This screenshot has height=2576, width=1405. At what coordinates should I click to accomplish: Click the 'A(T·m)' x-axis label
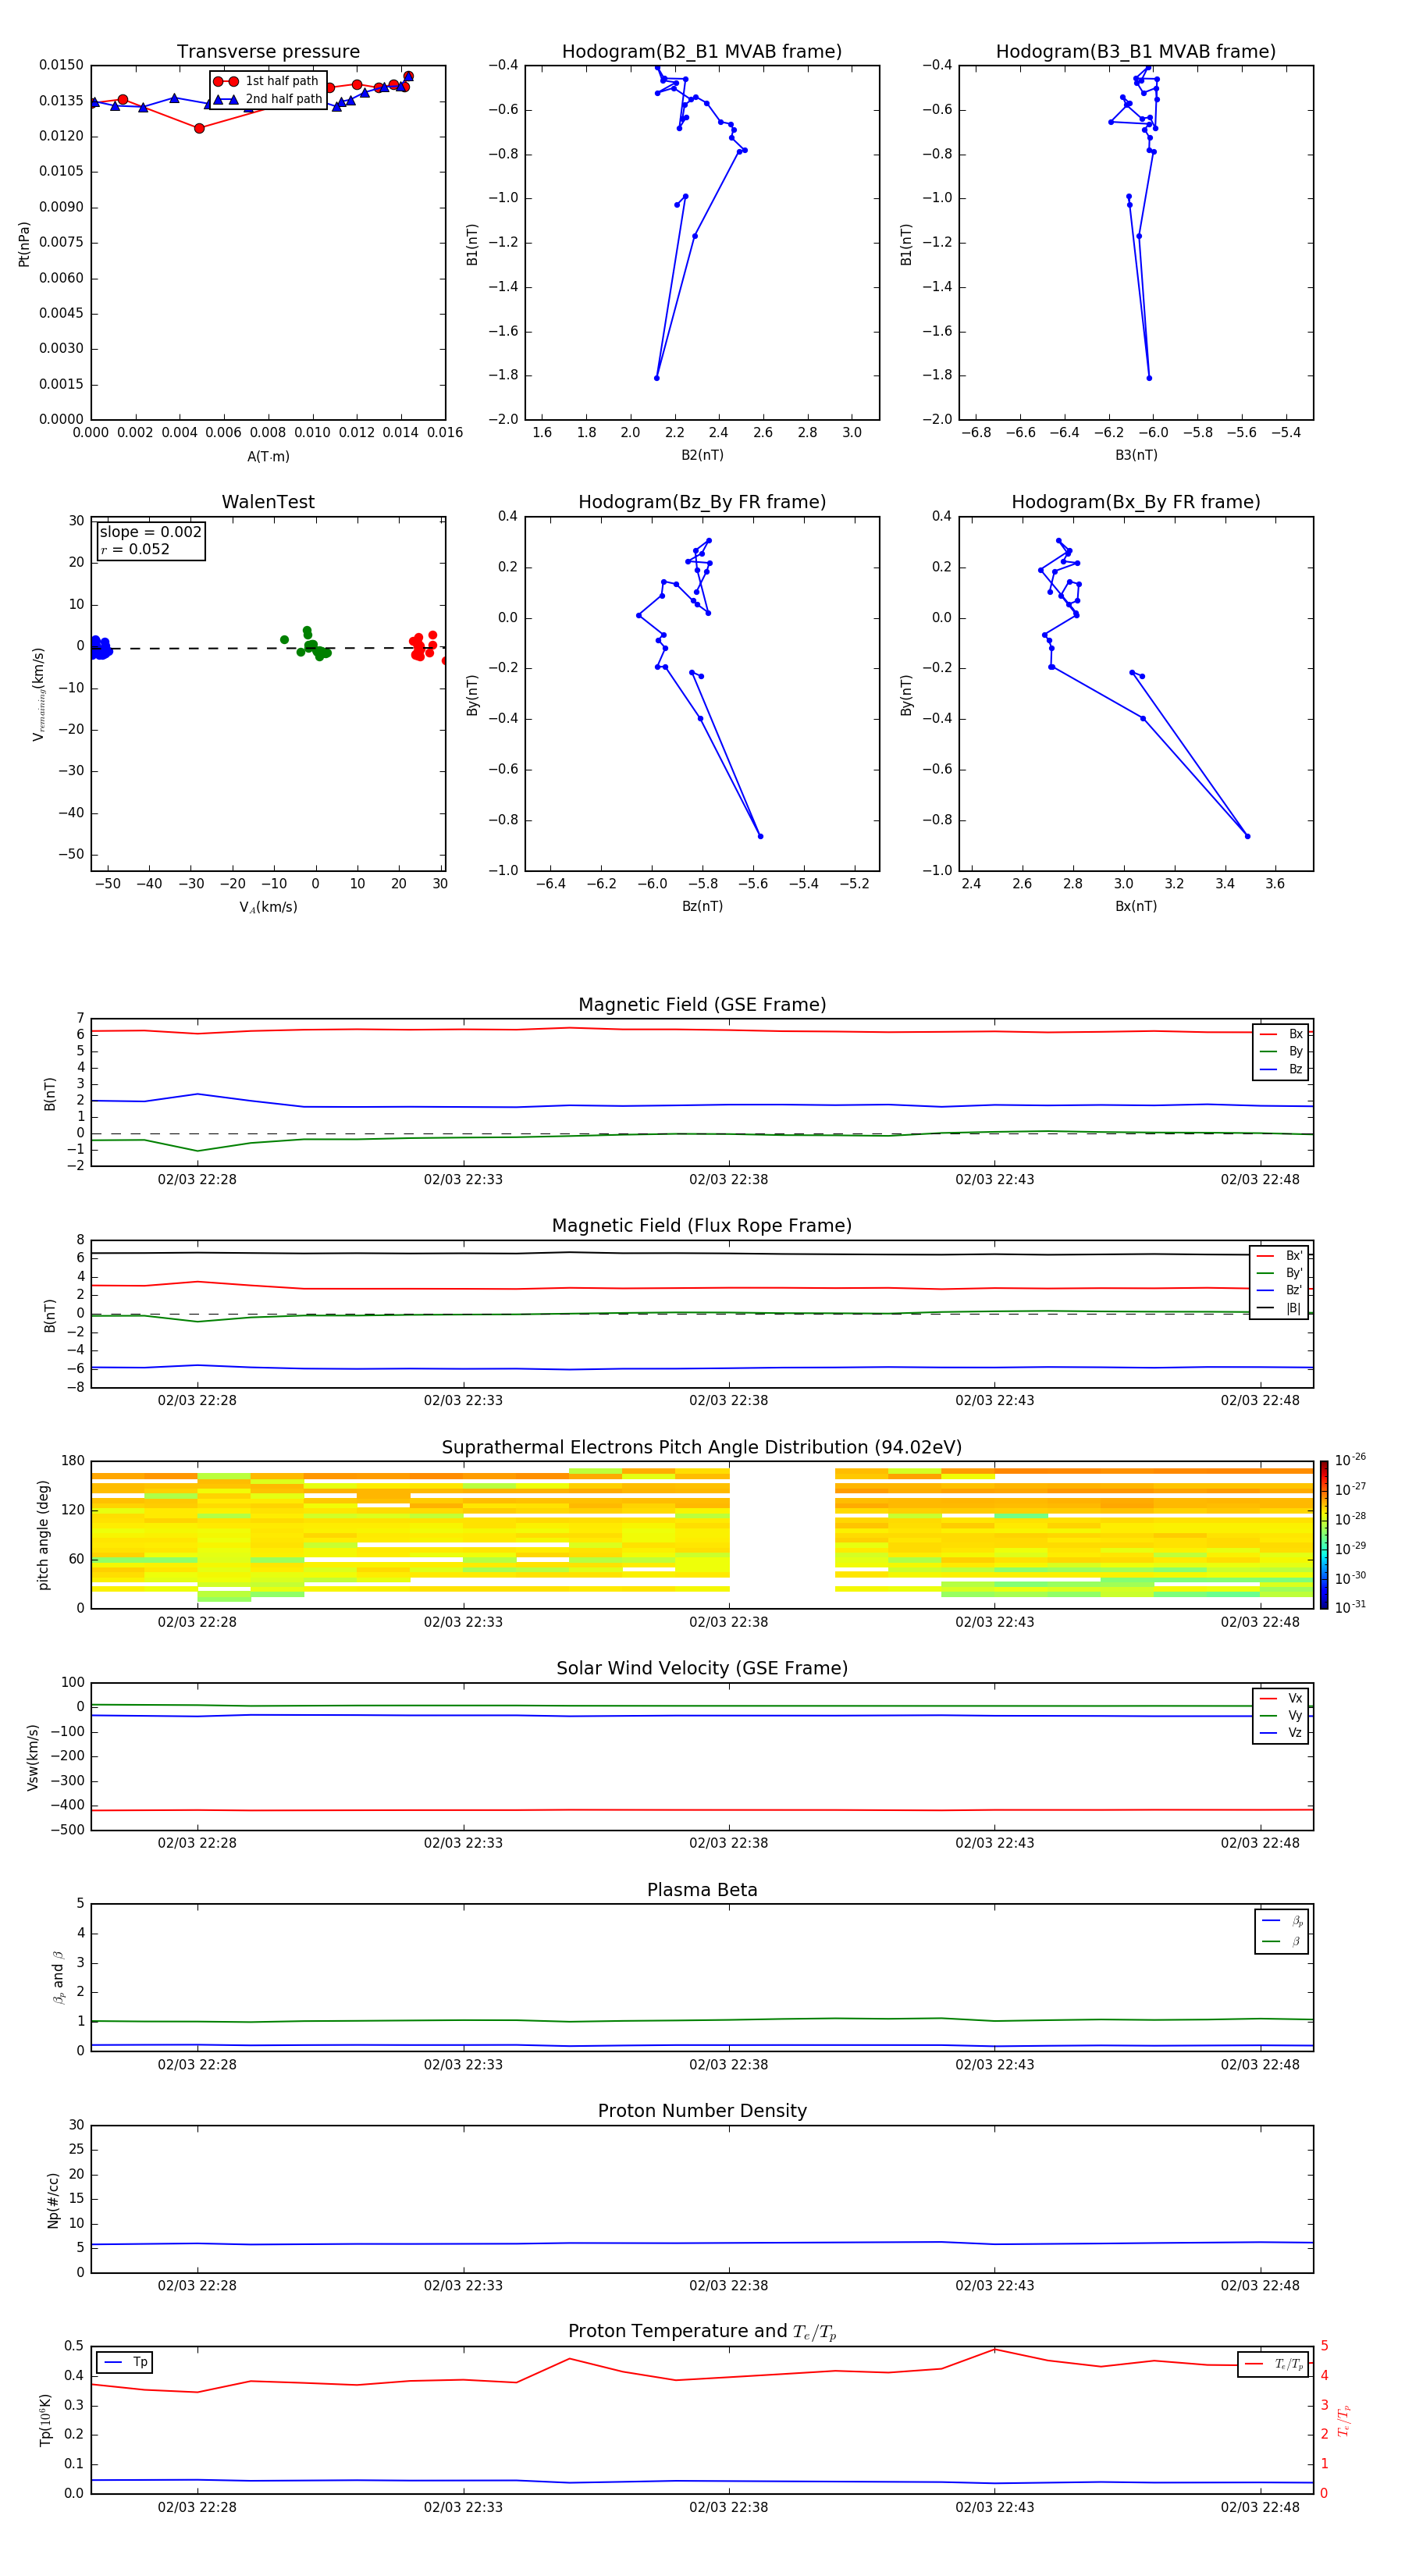268,456
